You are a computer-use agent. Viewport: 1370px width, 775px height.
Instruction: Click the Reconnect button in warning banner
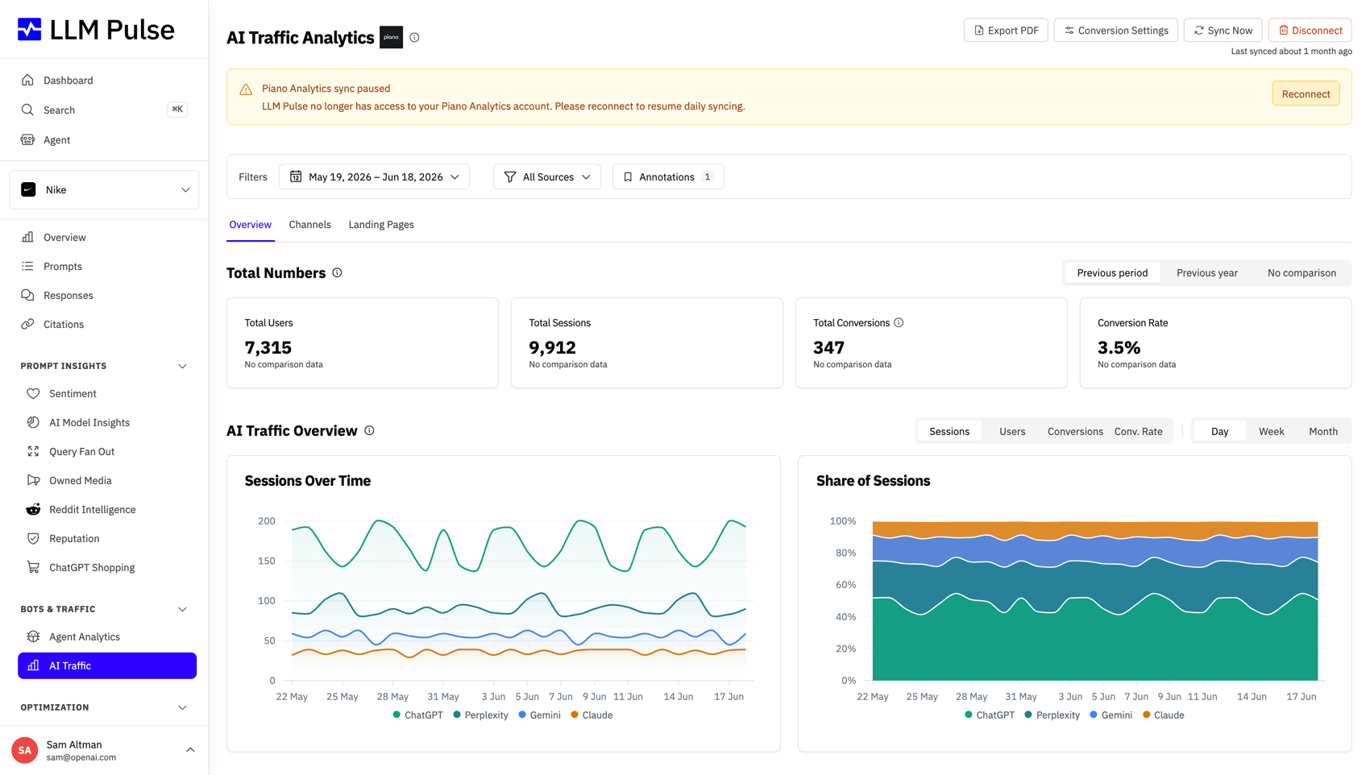tap(1306, 93)
